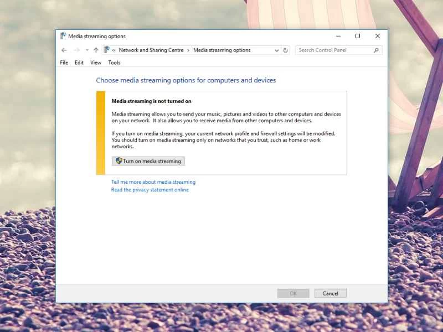The image size is (443, 332).
Task: Open the Edit menu
Action: coord(79,63)
